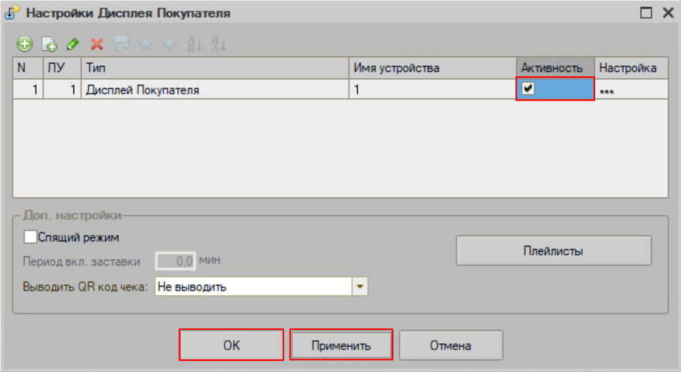
Task: Click the Move down arrow icon
Action: [170, 45]
